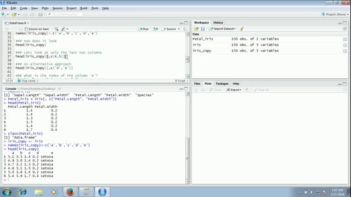Click the compile notebook icon in editor toolbar
The height and width of the screenshot is (197, 351).
pos(185,29)
